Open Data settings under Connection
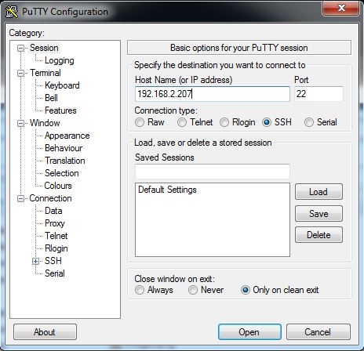 53,211
